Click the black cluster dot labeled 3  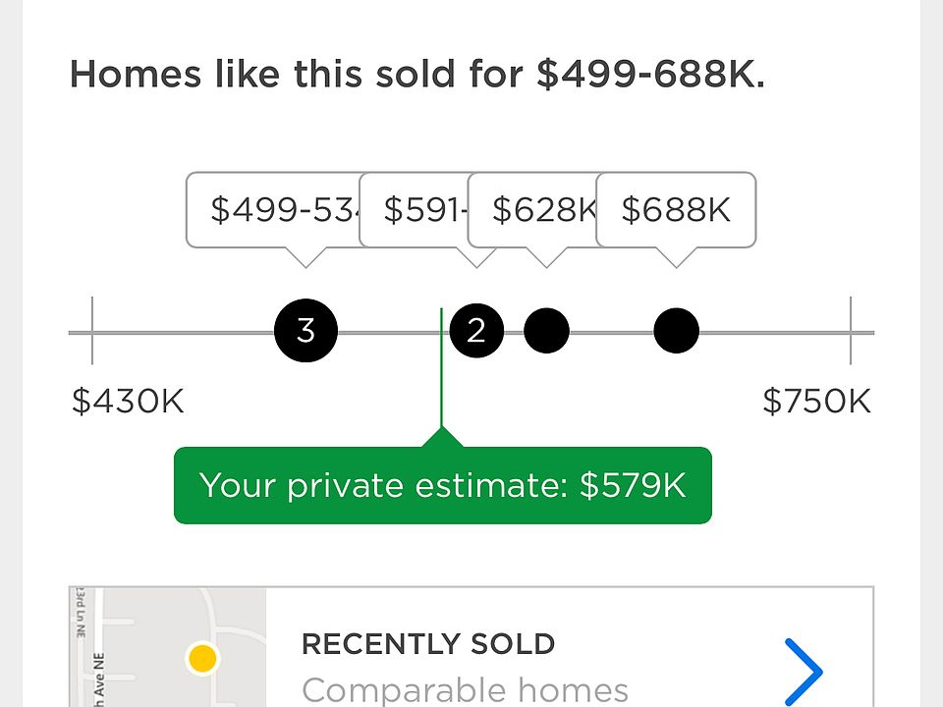coord(305,331)
